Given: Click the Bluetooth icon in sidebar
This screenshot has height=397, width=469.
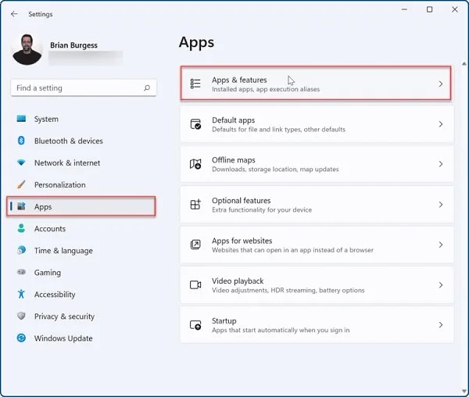Looking at the screenshot, I should [x=21, y=141].
